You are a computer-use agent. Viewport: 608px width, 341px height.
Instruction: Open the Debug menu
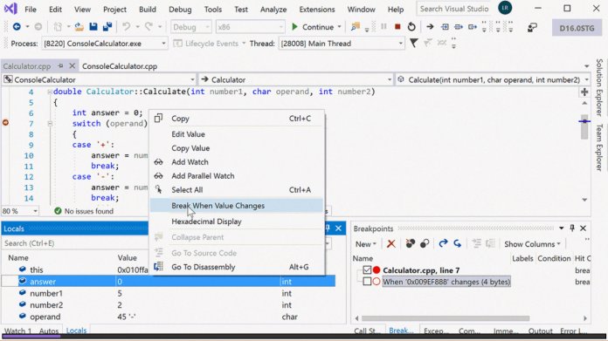[180, 10]
